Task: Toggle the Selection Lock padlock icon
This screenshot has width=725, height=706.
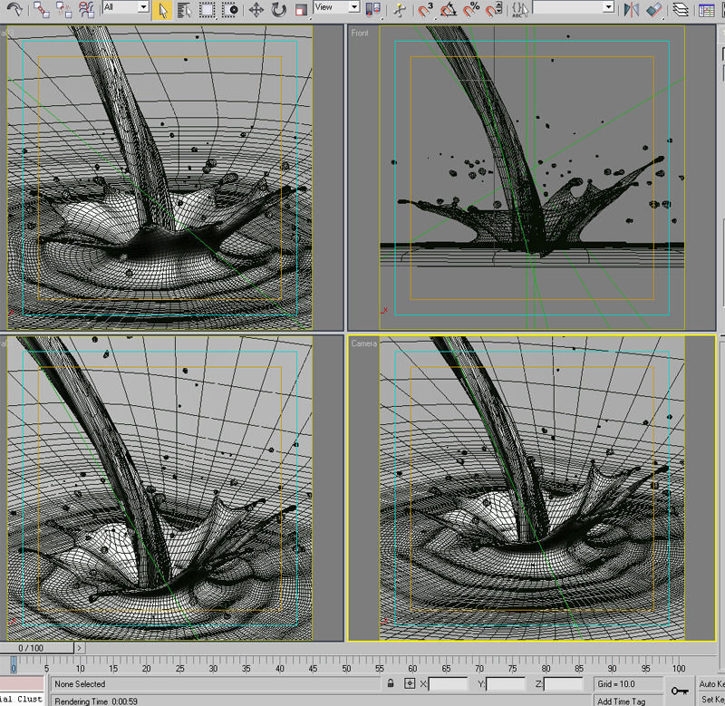Action: [391, 683]
